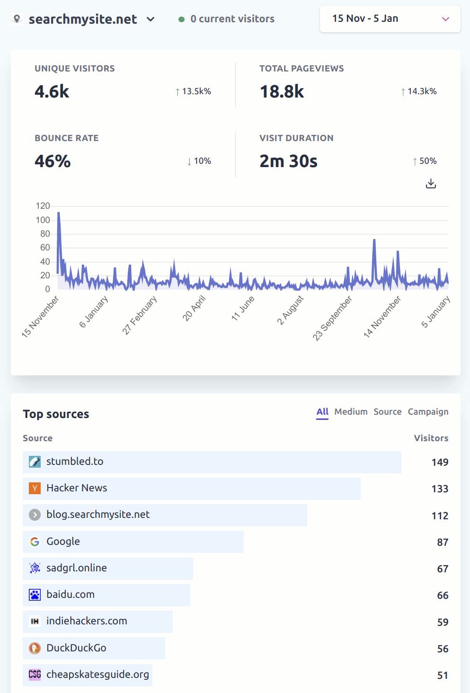Screen dimensions: 470x693
Task: Switch to the Campaign tab
Action: (x=428, y=412)
